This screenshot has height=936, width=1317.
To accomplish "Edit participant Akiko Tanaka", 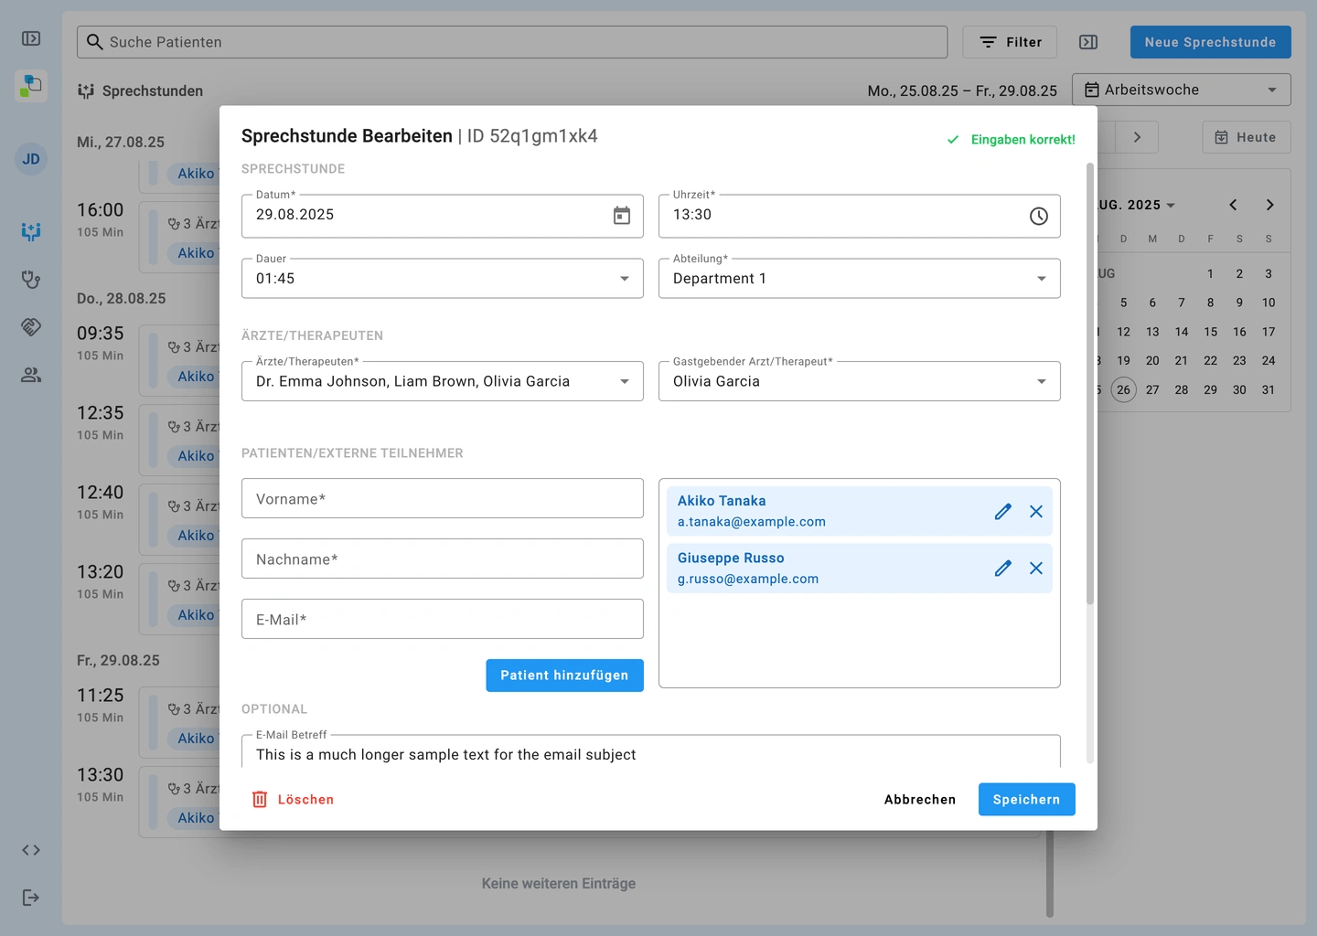I will [x=1002, y=512].
